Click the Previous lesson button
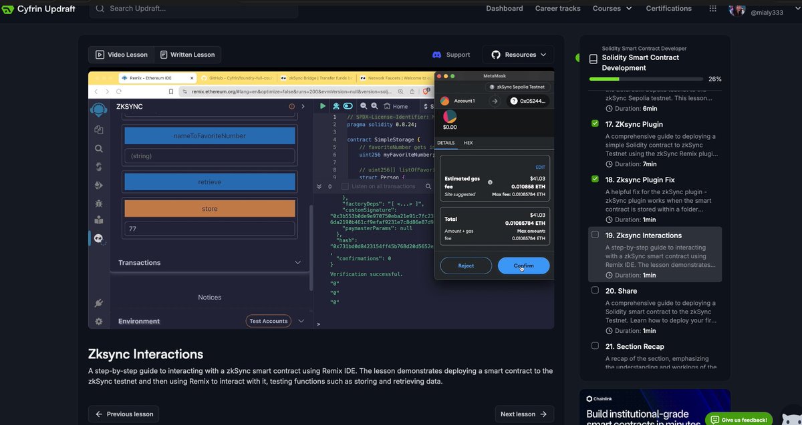 tap(124, 414)
